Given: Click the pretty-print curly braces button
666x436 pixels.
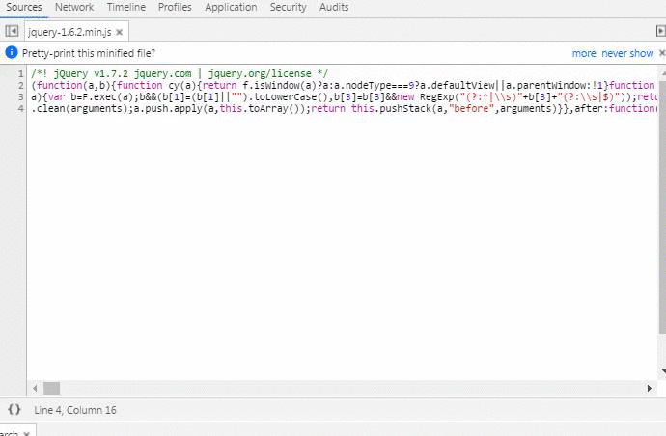Looking at the screenshot, I should (x=14, y=410).
